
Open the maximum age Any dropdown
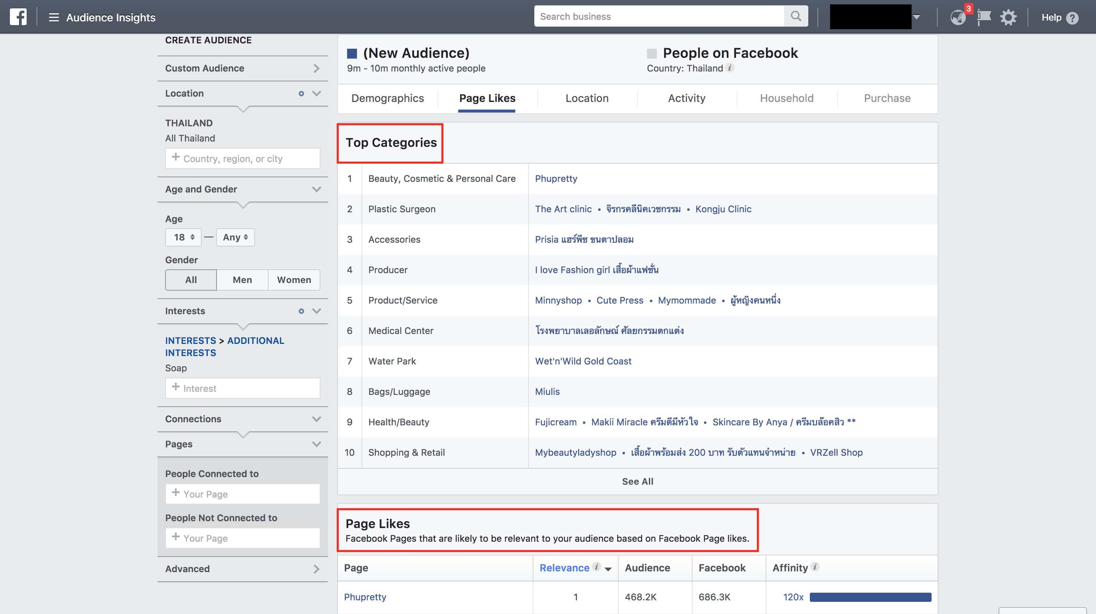tap(235, 237)
